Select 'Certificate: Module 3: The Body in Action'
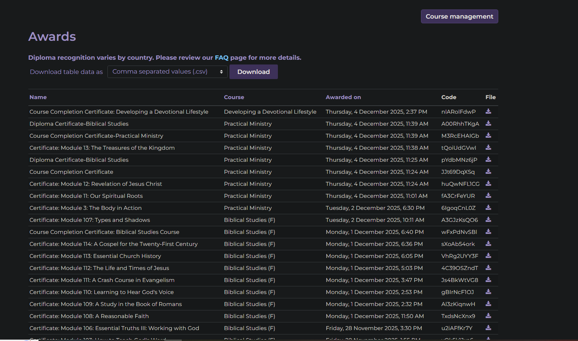The height and width of the screenshot is (341, 578). click(x=86, y=208)
